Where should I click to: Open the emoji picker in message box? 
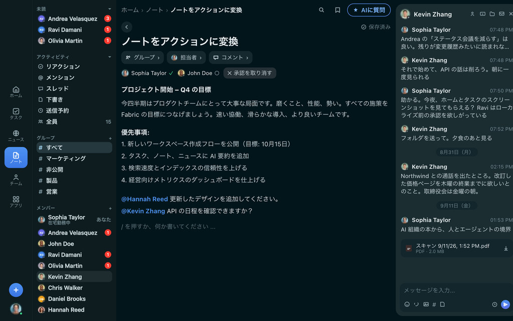pyautogui.click(x=407, y=304)
